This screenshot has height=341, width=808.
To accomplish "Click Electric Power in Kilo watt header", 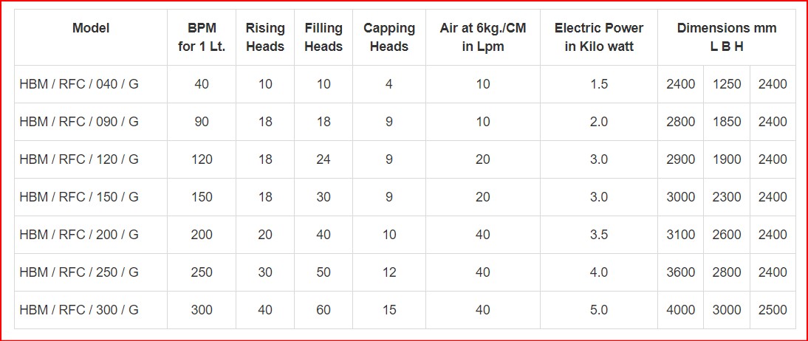I will [x=599, y=37].
